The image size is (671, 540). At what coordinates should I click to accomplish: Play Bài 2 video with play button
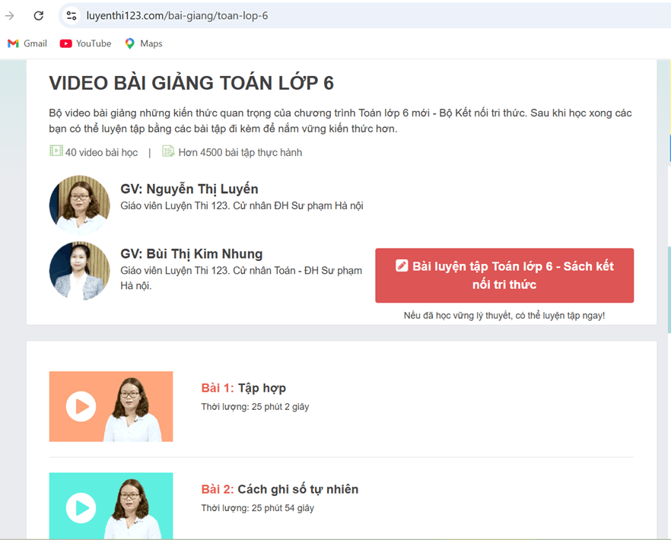pos(81,508)
